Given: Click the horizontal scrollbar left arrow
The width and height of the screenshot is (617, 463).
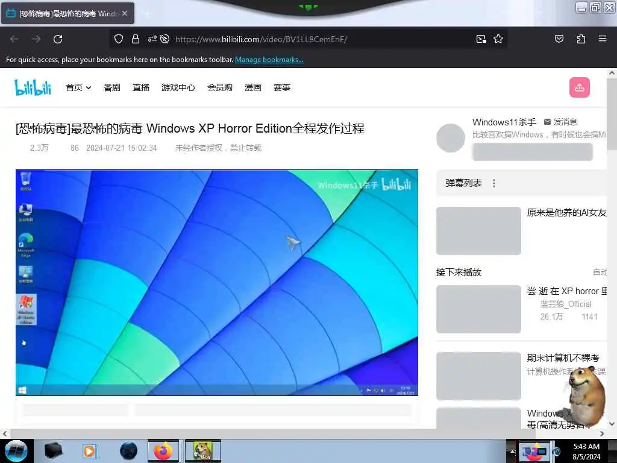Looking at the screenshot, I should (4, 433).
